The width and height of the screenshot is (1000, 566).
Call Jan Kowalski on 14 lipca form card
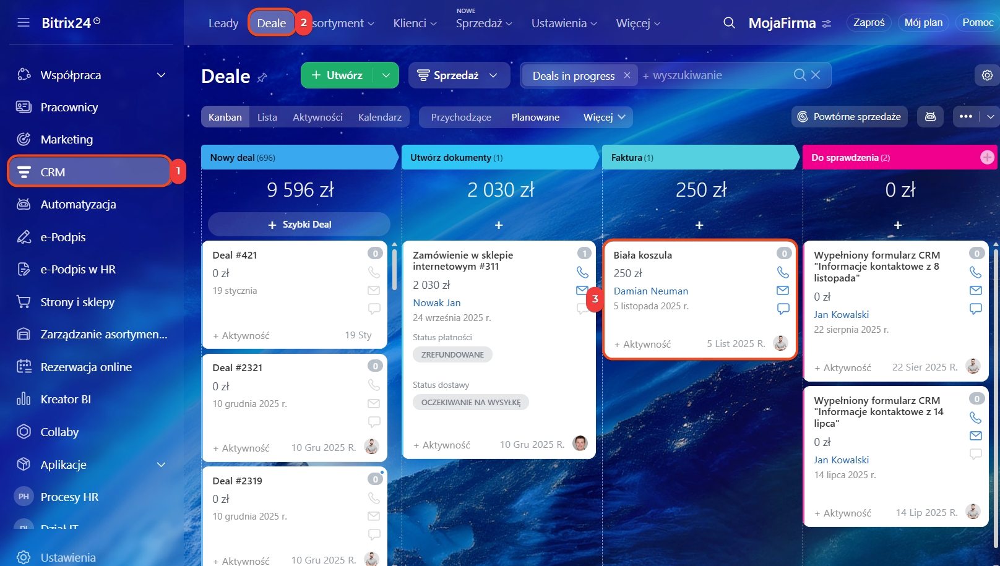pos(976,418)
